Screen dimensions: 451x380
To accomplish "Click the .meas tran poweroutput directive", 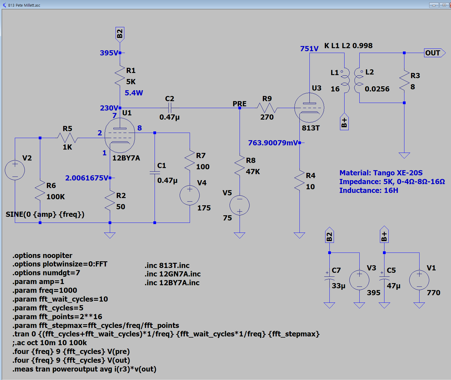I will click(84, 369).
